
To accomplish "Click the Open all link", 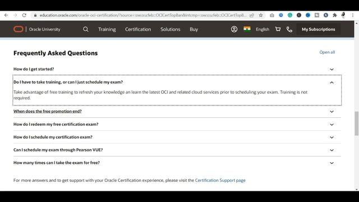I will (x=327, y=52).
